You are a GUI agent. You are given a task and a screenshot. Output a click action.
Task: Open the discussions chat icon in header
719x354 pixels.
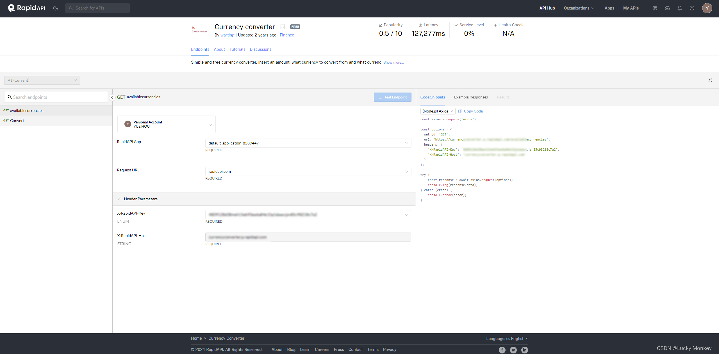(655, 8)
